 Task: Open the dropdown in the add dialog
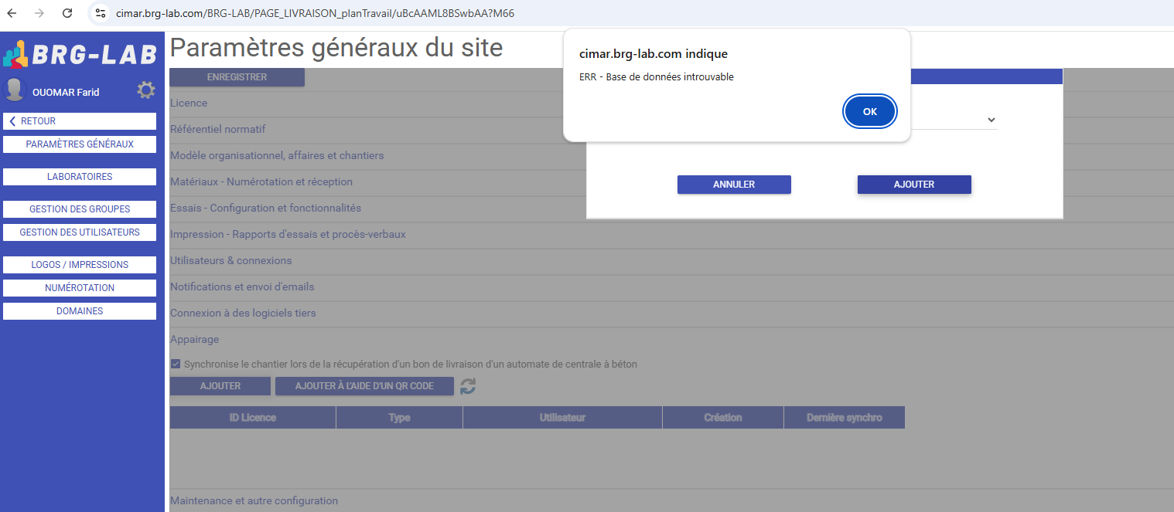pyautogui.click(x=991, y=120)
